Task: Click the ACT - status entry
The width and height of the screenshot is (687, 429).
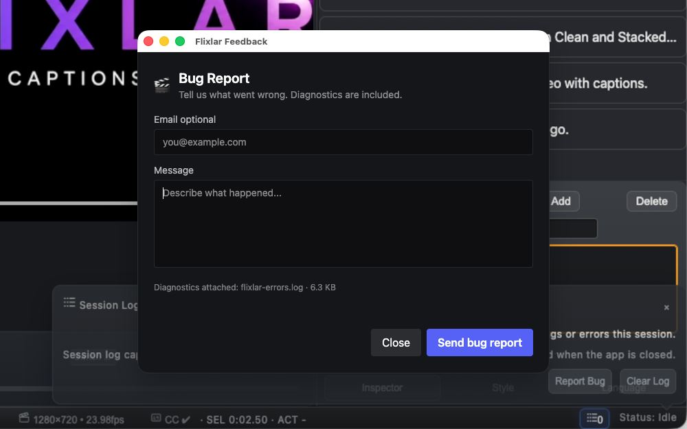Action: 292,420
